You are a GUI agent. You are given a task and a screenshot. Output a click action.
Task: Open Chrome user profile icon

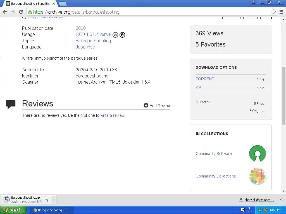point(254,2)
